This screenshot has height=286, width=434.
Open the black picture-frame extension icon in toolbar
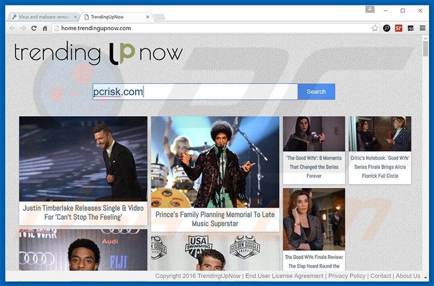(410, 28)
